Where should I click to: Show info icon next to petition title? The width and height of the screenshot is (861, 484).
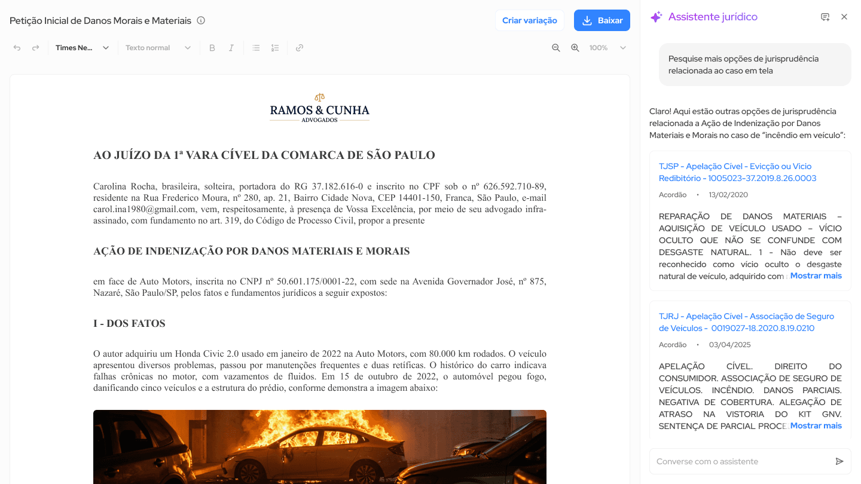coord(201,20)
